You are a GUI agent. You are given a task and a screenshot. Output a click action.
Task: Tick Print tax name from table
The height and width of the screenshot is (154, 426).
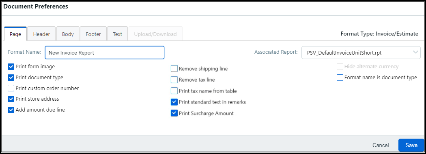click(x=174, y=91)
